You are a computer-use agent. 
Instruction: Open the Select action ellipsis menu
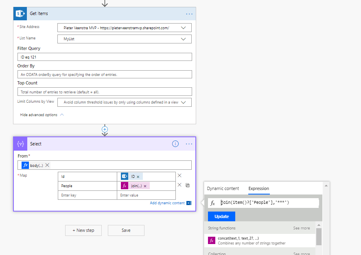click(x=189, y=144)
